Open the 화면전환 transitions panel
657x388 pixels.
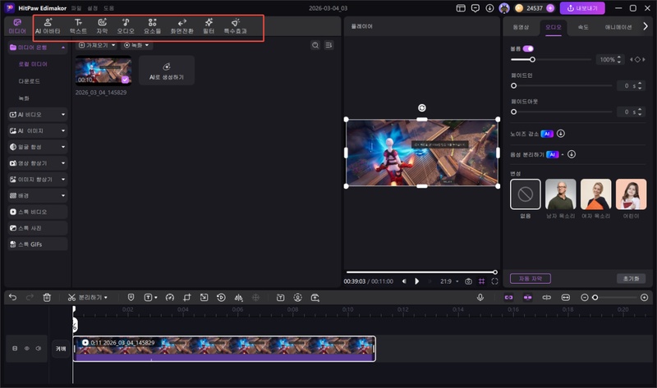click(x=181, y=25)
